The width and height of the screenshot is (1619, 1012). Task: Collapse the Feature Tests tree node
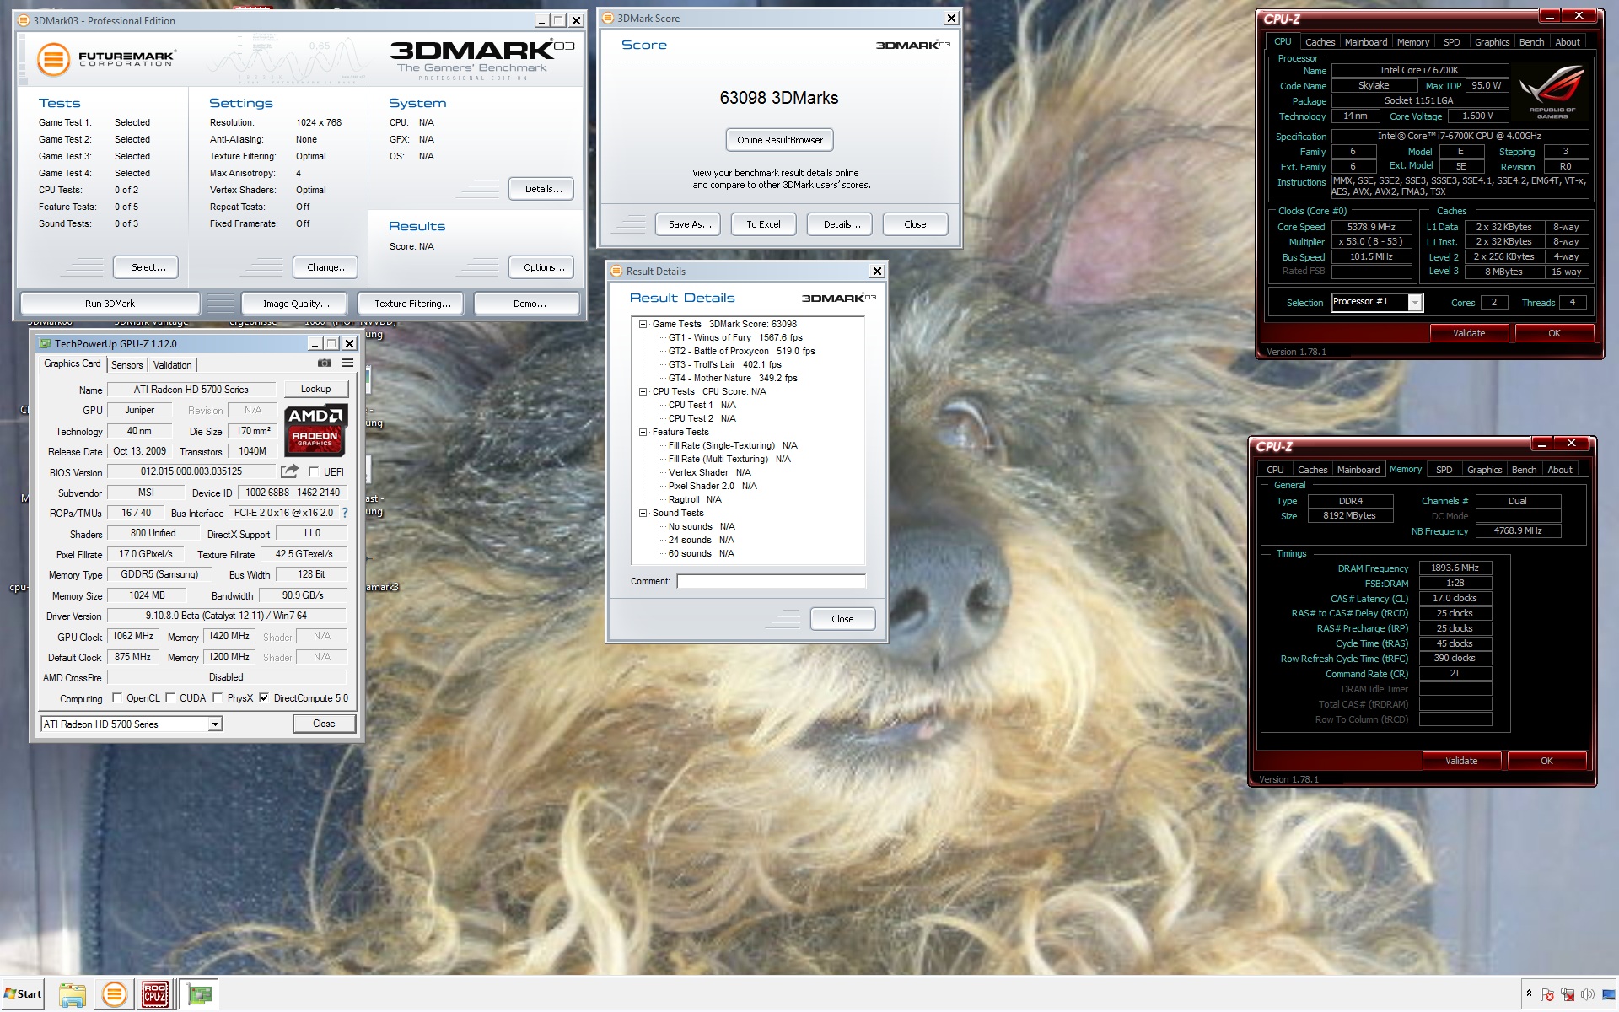pos(643,432)
